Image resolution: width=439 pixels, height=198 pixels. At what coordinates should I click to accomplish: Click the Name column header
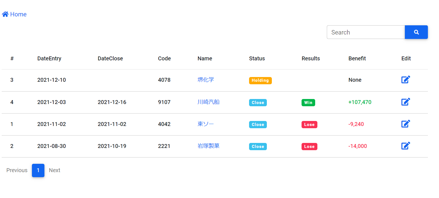[x=205, y=58]
